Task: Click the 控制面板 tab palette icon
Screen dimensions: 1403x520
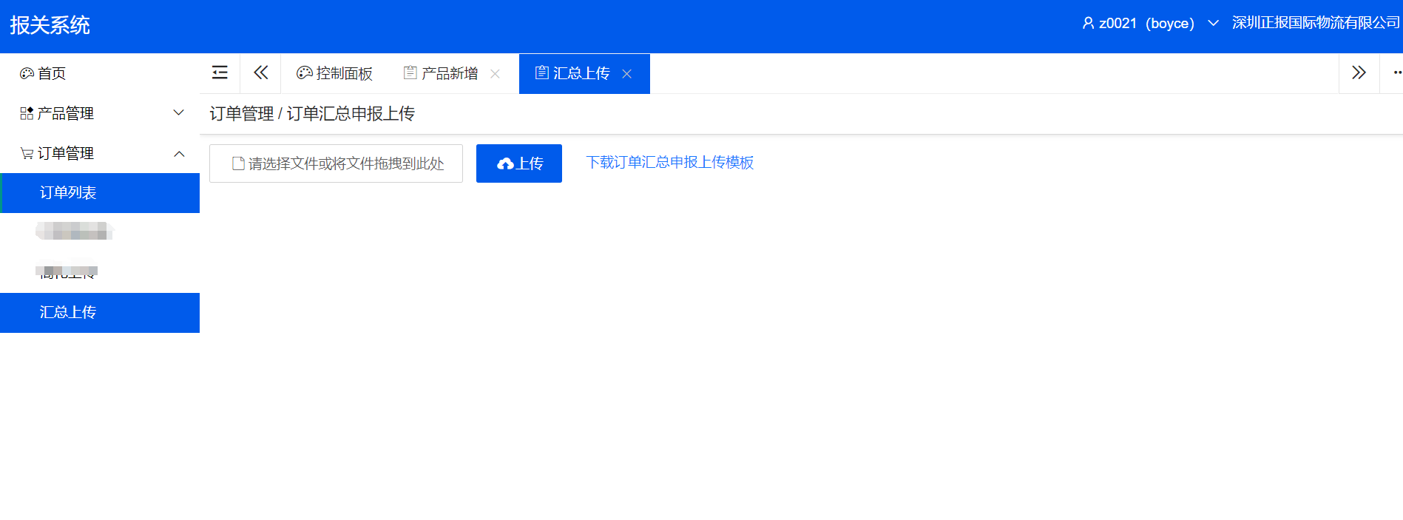Action: tap(304, 72)
